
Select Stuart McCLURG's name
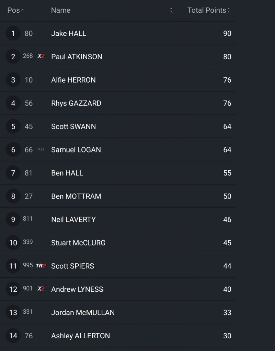click(78, 243)
